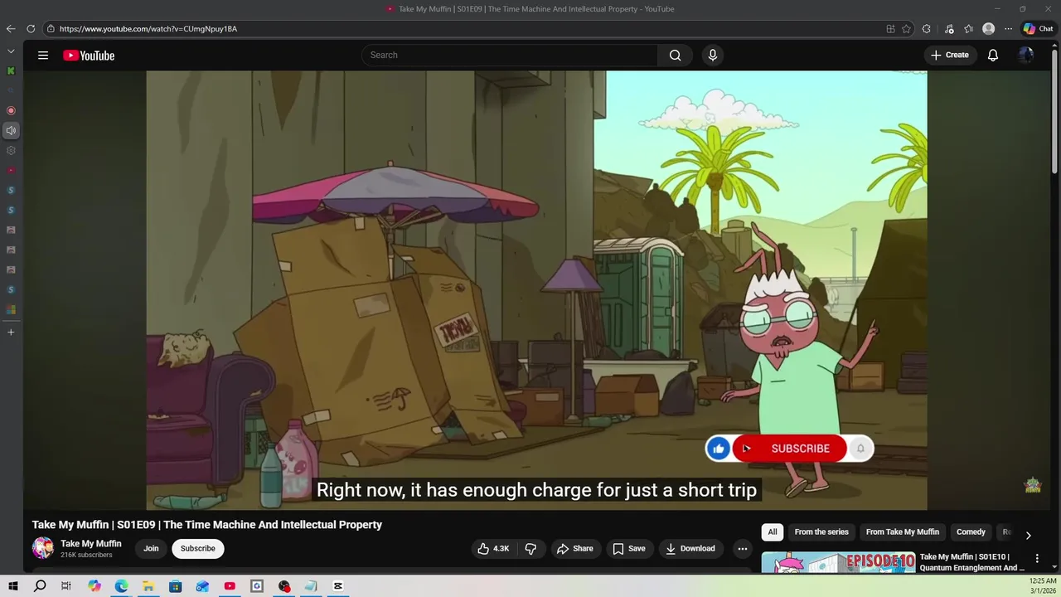Open Copilot Chat button

click(1038, 29)
